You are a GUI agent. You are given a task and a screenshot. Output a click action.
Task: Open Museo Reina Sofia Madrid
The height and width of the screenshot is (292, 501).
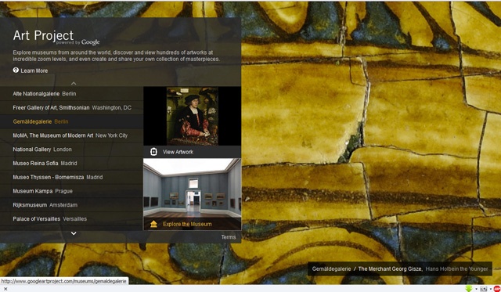[45, 164]
